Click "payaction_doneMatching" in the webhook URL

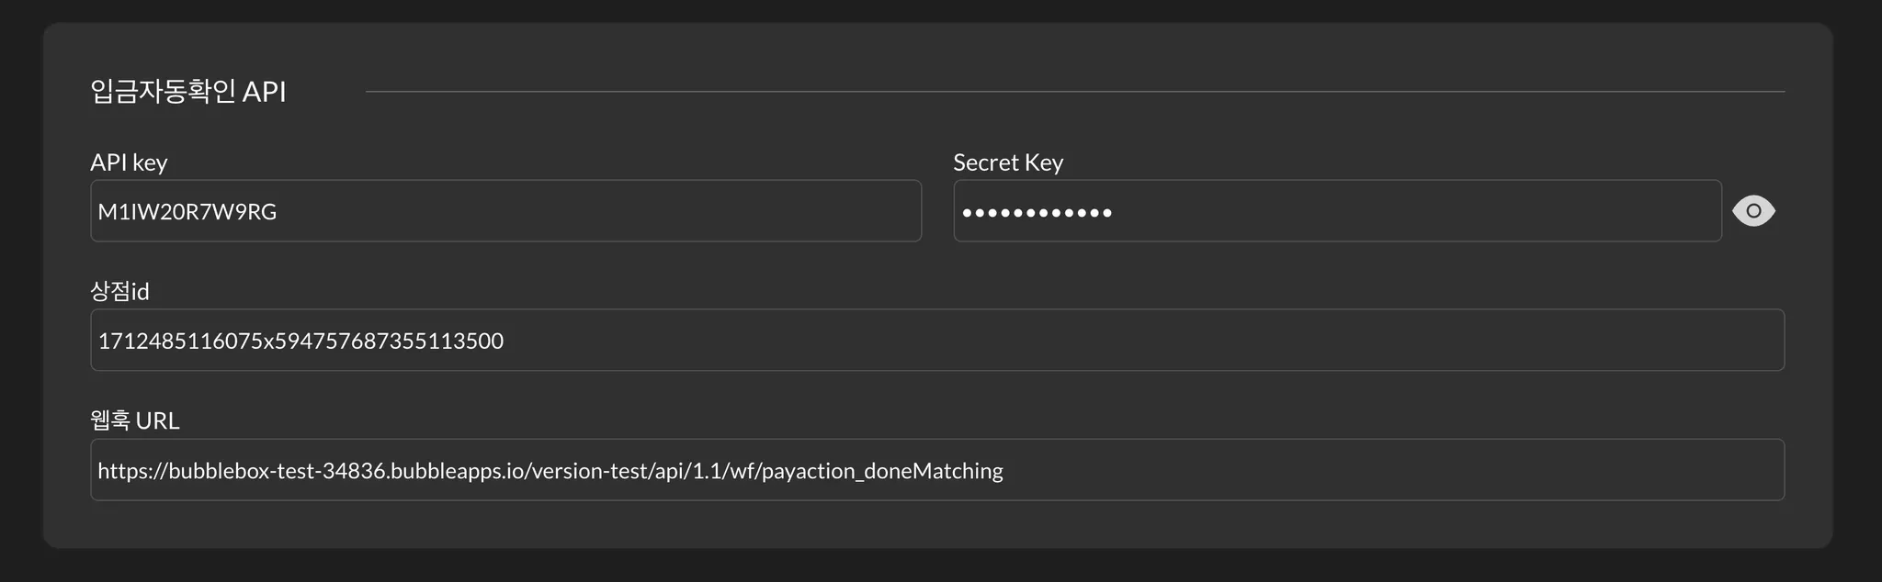click(x=882, y=471)
